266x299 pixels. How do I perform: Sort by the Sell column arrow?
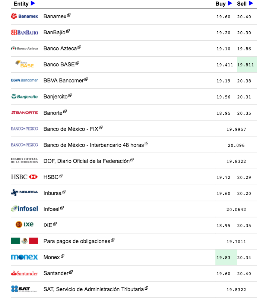click(251, 3)
